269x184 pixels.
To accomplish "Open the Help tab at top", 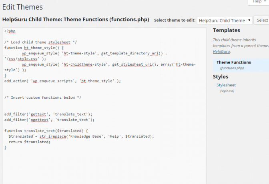I will [x=259, y=2].
